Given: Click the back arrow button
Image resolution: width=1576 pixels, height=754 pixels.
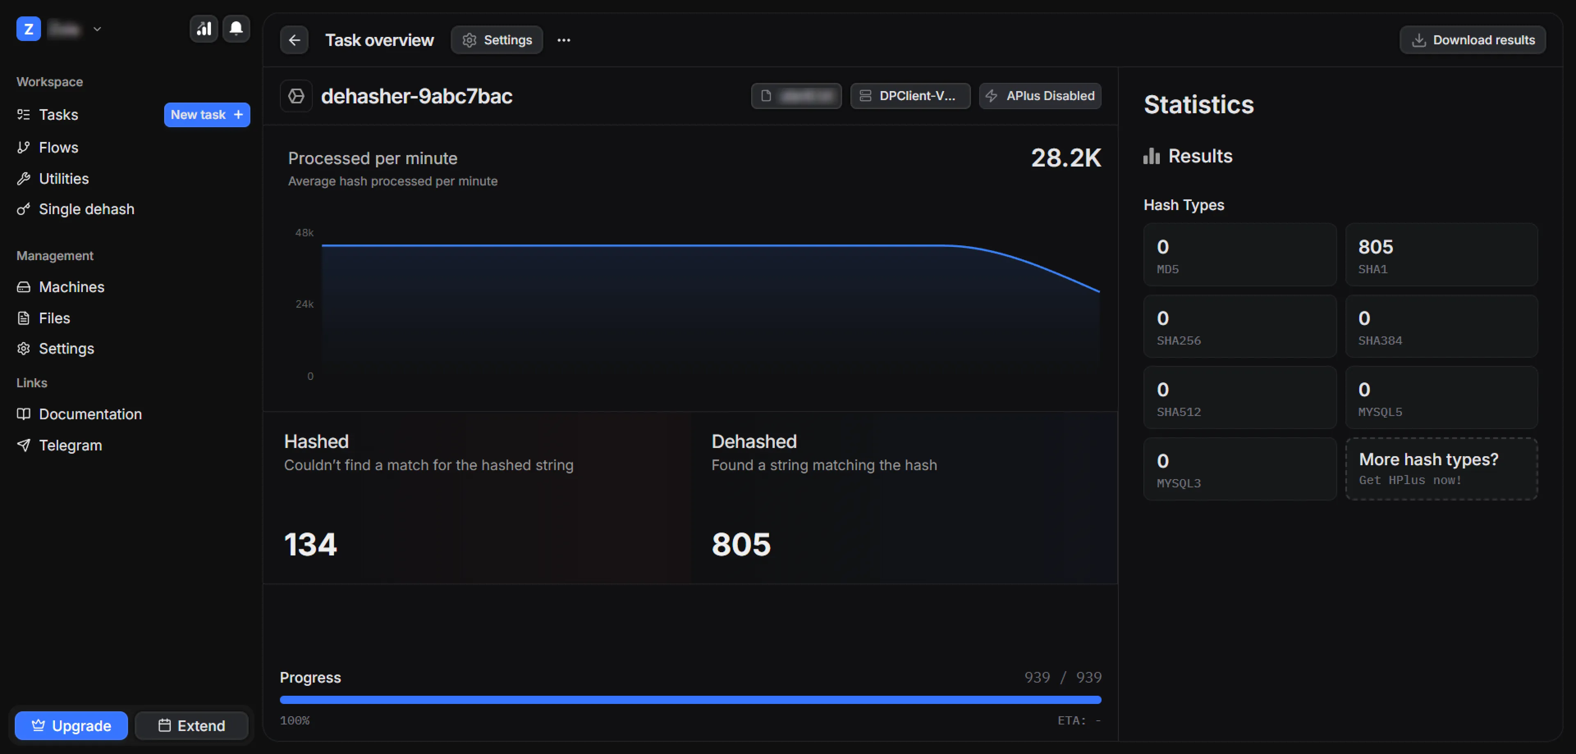Looking at the screenshot, I should coord(294,40).
